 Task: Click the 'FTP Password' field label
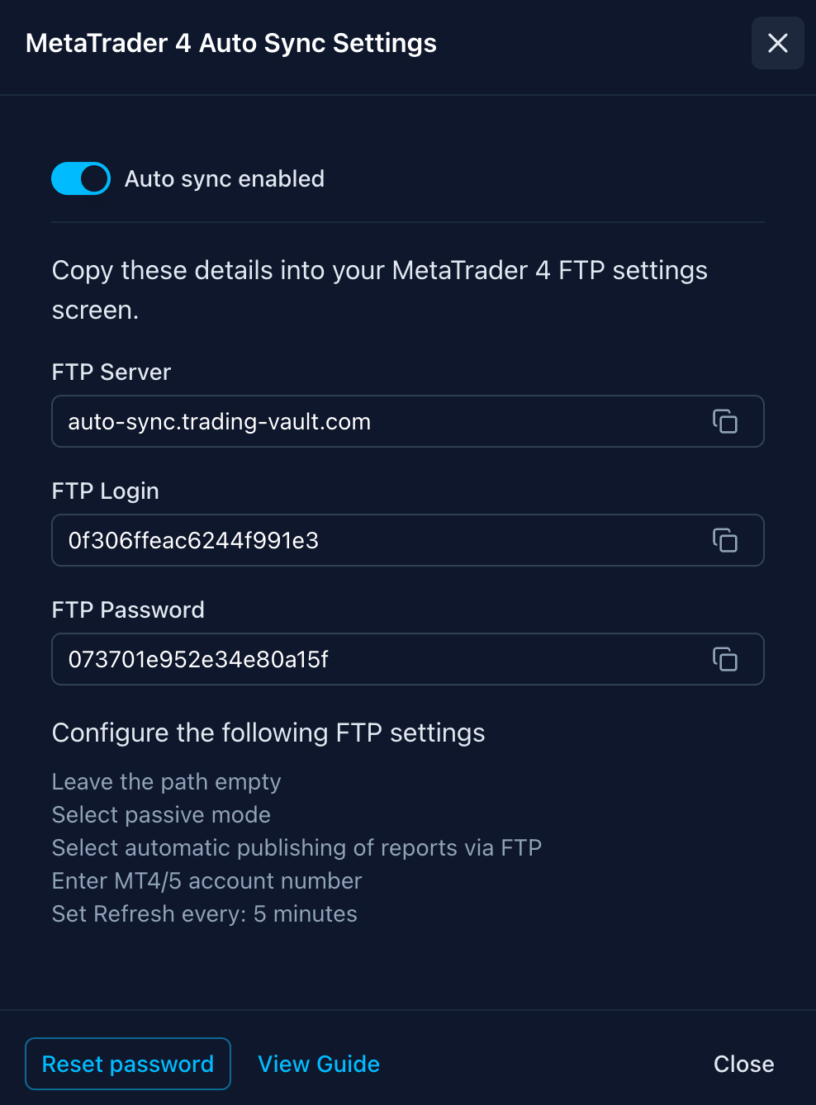[x=128, y=609]
